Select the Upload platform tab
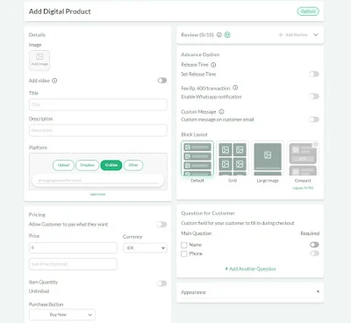 point(63,165)
